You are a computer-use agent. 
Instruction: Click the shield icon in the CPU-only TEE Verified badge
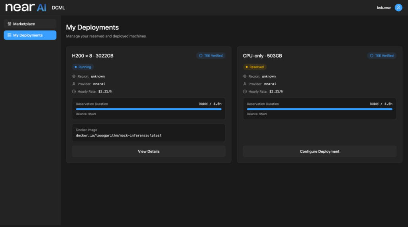372,56
